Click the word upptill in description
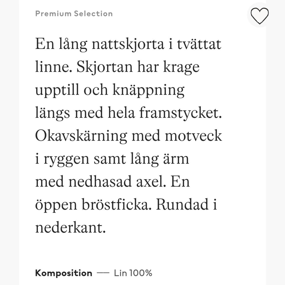 tap(57, 90)
